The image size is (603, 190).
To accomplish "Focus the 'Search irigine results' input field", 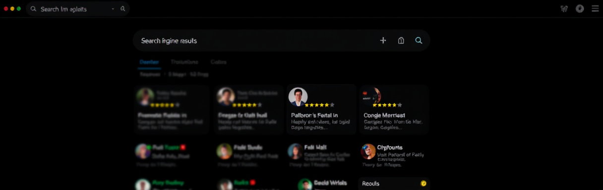I will 281,41.
